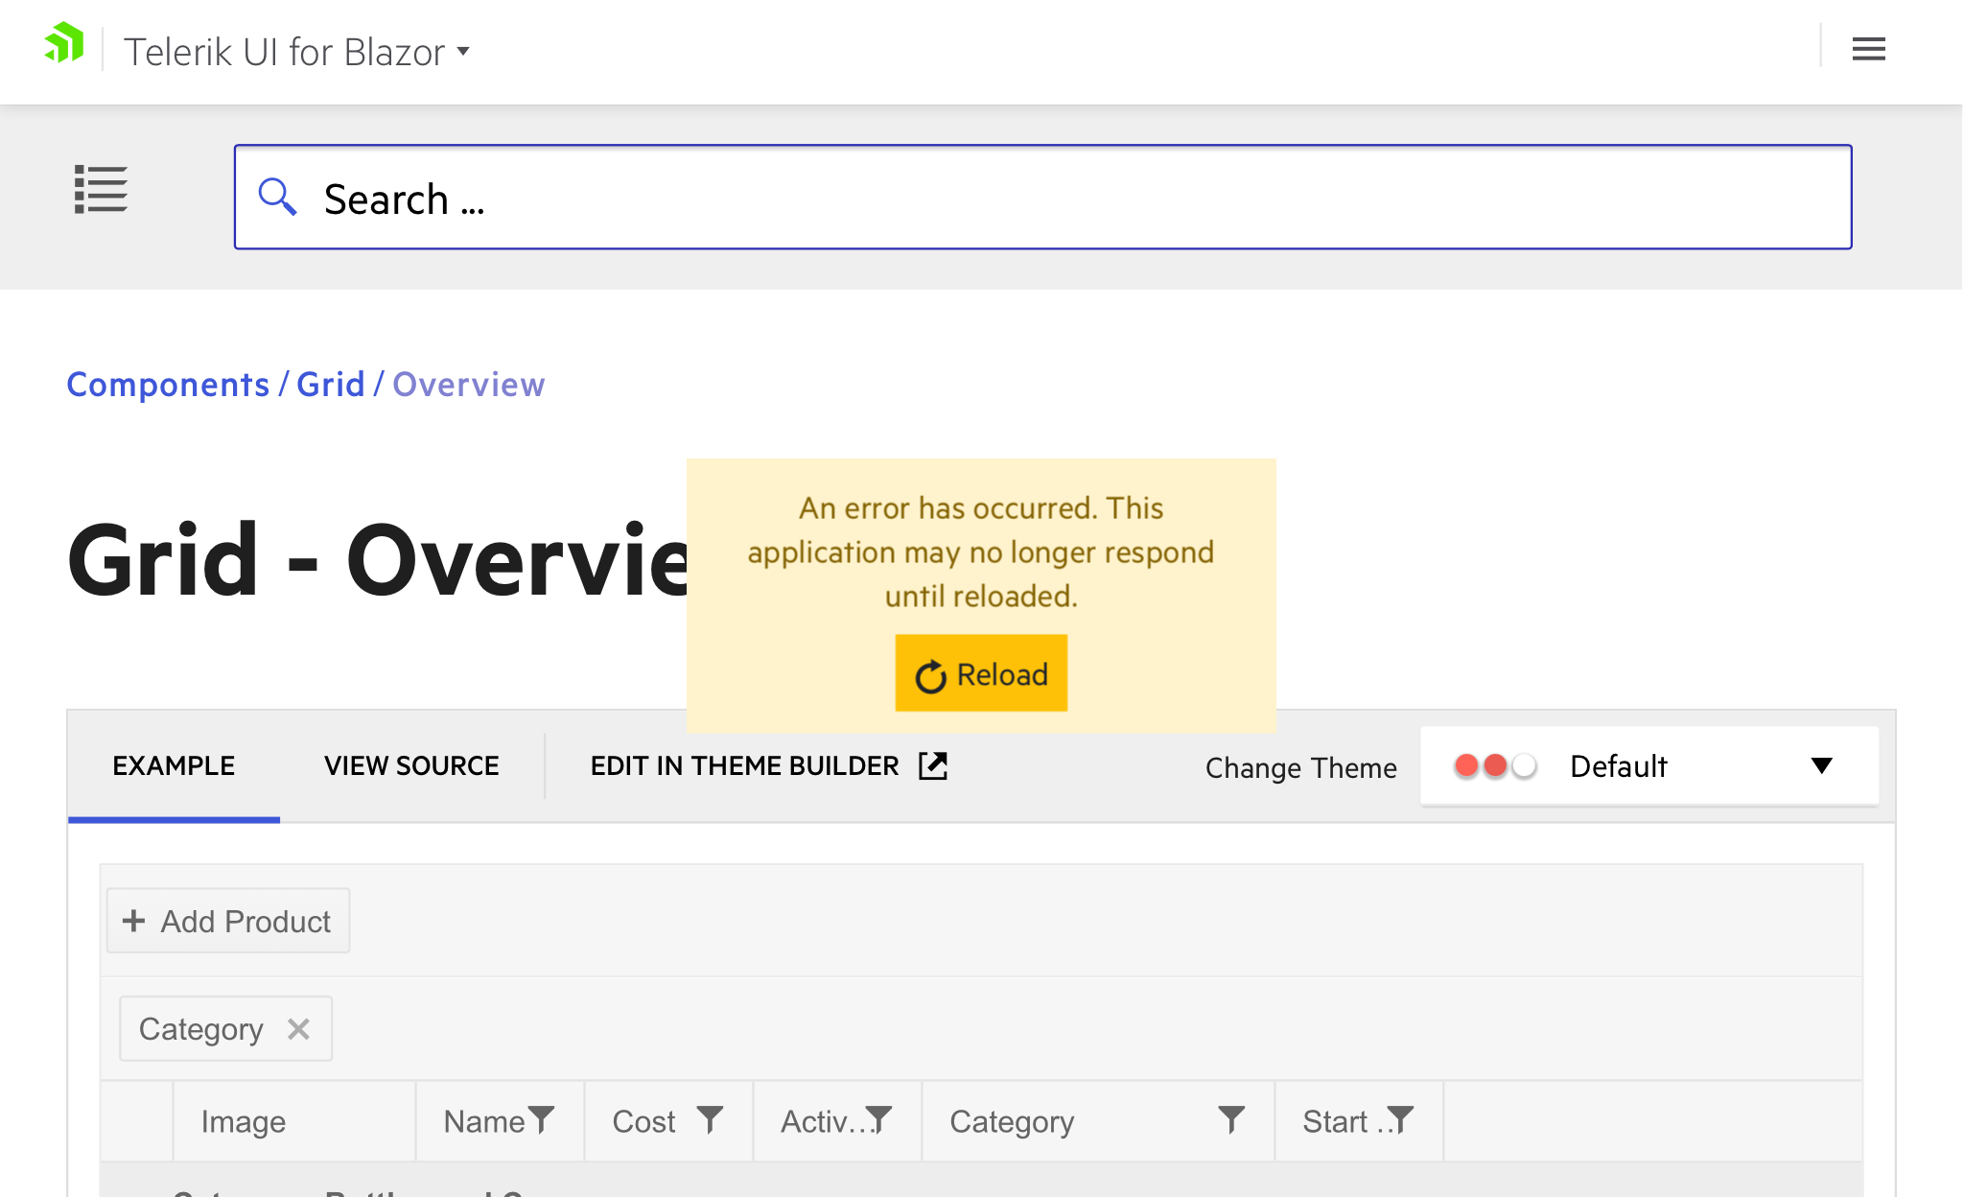Open filter for the Name column
Image resolution: width=1964 pixels, height=1197 pixels.
pos(541,1120)
